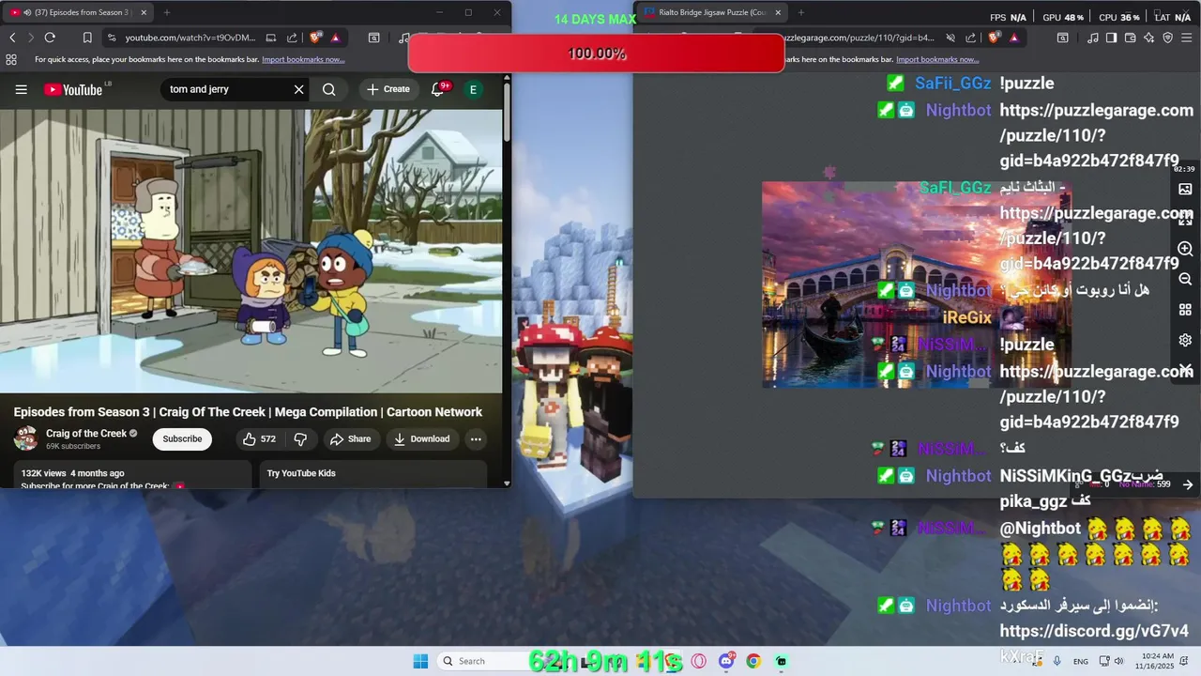
Task: Open the Brave VPN shield icon
Action: 1167,38
